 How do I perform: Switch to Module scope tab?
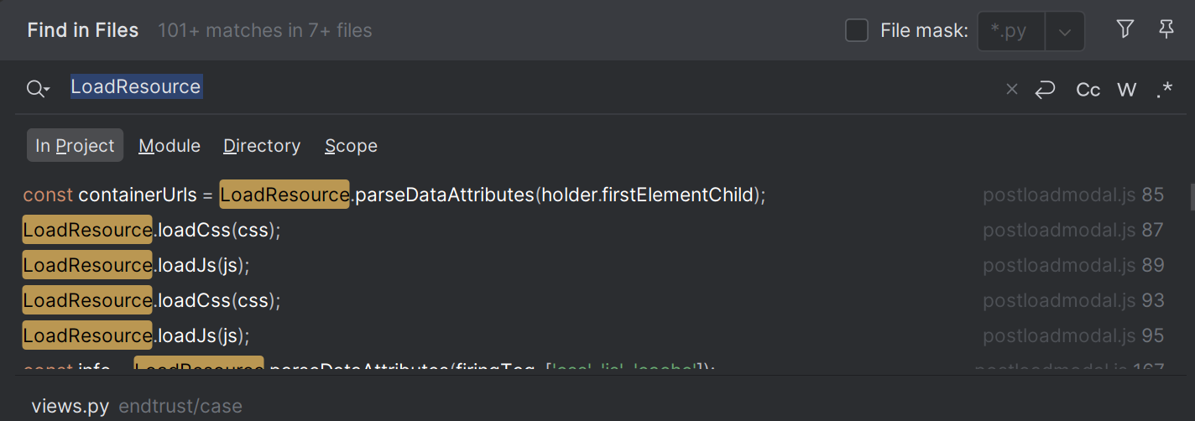pyautogui.click(x=170, y=146)
